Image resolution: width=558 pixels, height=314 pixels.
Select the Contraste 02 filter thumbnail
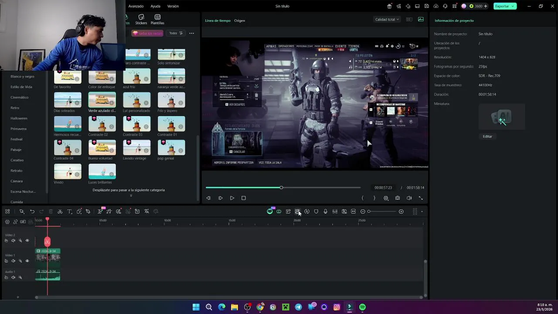coord(102,124)
